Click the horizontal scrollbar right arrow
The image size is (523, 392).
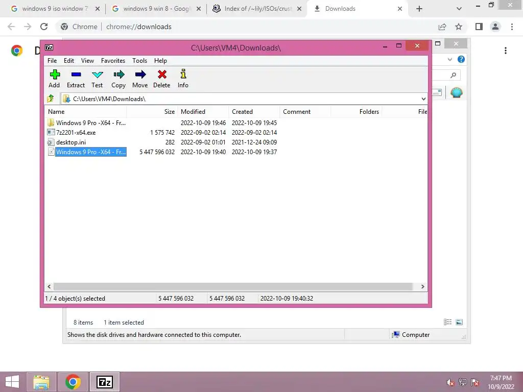pyautogui.click(x=422, y=286)
